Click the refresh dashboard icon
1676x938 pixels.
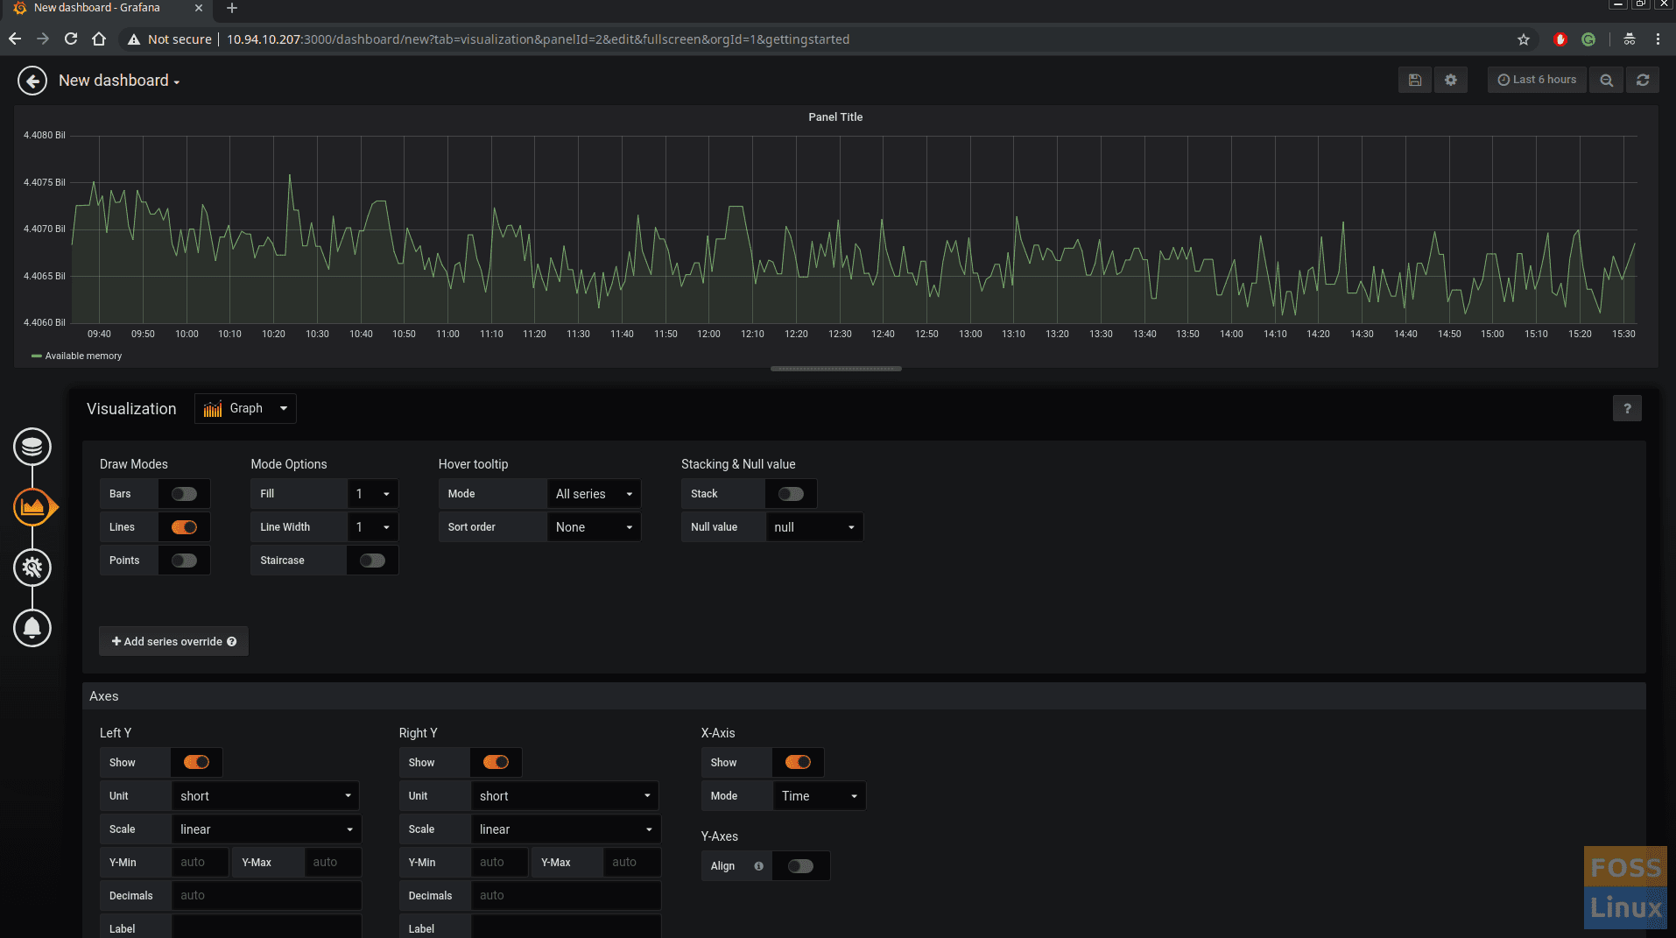[x=1643, y=80]
